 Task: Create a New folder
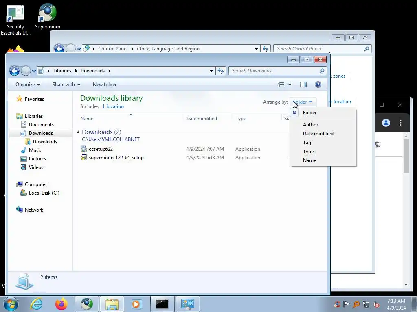105,84
